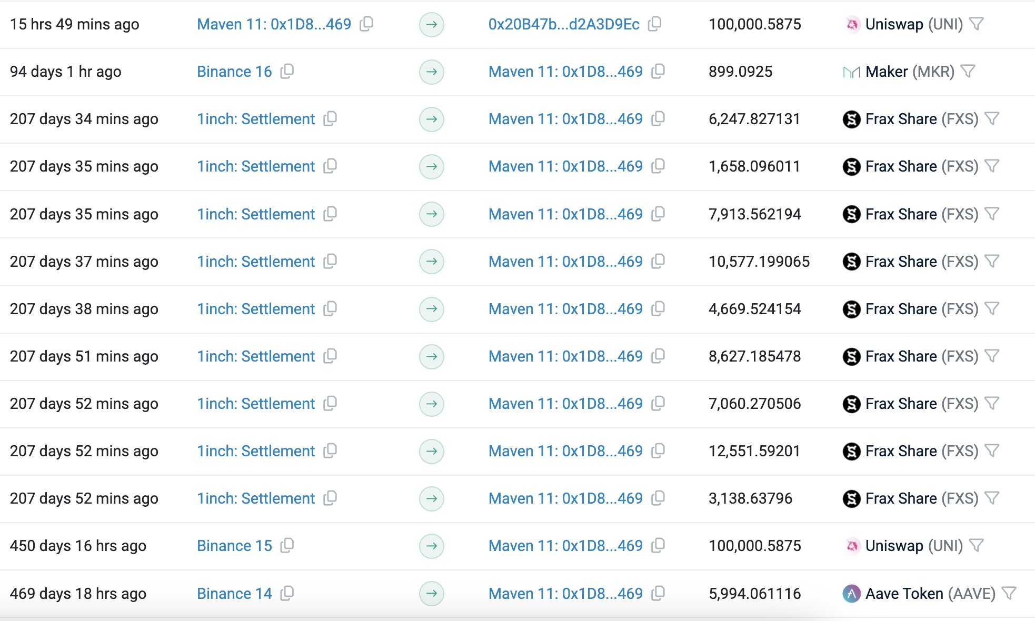The height and width of the screenshot is (621, 1035).
Task: Copy 0x20B47b...d2A3D9Ec recipient address
Action: pos(655,24)
